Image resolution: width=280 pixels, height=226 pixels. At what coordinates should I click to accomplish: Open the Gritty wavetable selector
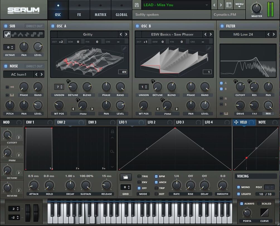point(88,34)
